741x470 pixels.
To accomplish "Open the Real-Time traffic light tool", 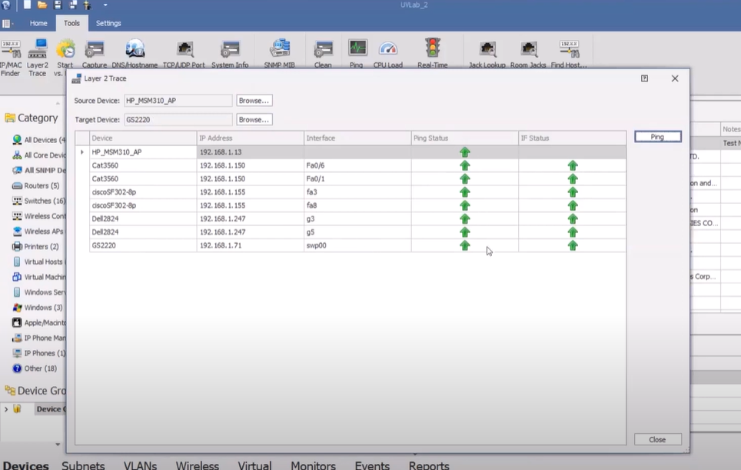I will 433,55.
